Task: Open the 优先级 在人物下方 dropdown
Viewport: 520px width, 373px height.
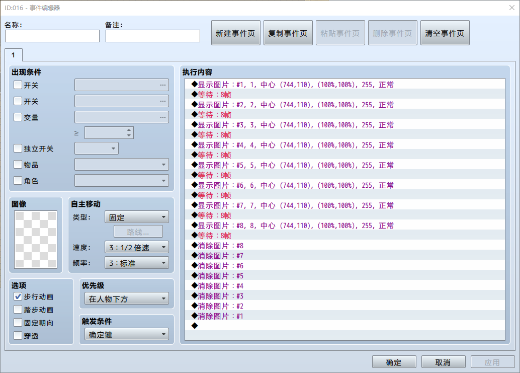Action: (x=127, y=299)
